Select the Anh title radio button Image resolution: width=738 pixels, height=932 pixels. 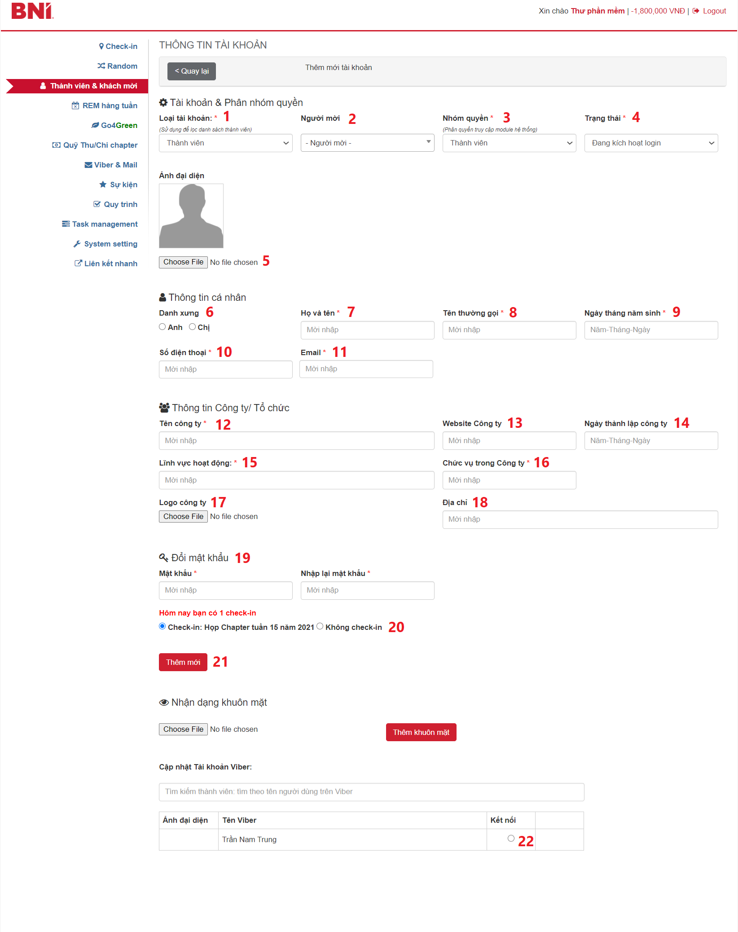(163, 327)
